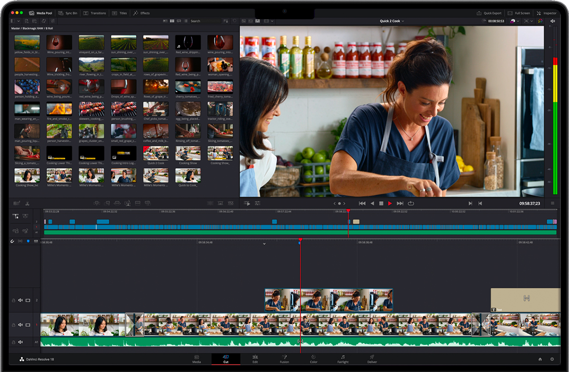Viewport: 569px width, 372px height.
Task: Open the Sync Bin panel
Action: pos(68,13)
